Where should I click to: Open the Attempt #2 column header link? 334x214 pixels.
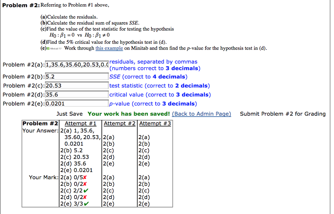(119, 123)
